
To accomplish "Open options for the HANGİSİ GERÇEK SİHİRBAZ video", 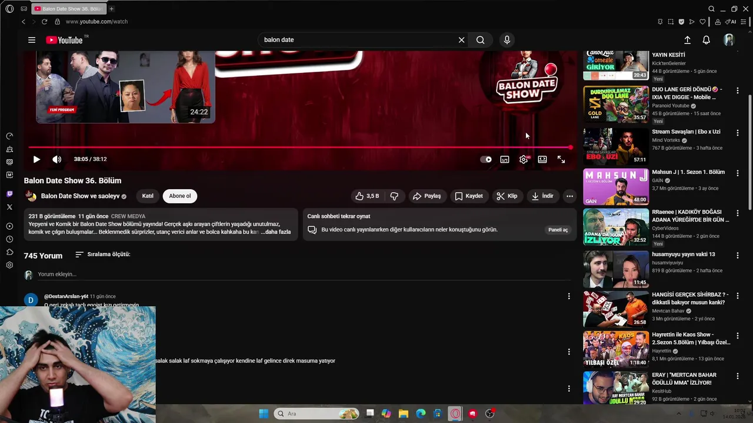I will coord(738,296).
